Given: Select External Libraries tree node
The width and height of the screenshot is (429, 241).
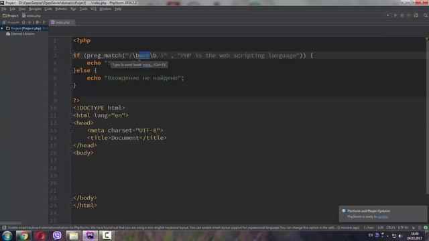Looking at the screenshot, I should [21, 33].
